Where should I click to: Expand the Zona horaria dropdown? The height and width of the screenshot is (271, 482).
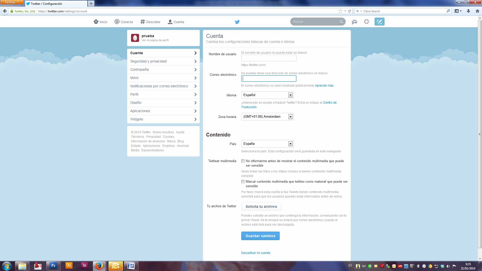[x=267, y=117]
